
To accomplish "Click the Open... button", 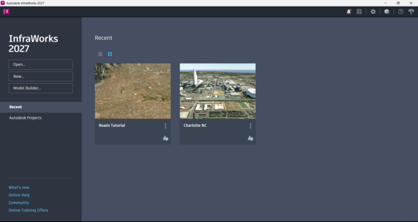I will tap(41, 65).
